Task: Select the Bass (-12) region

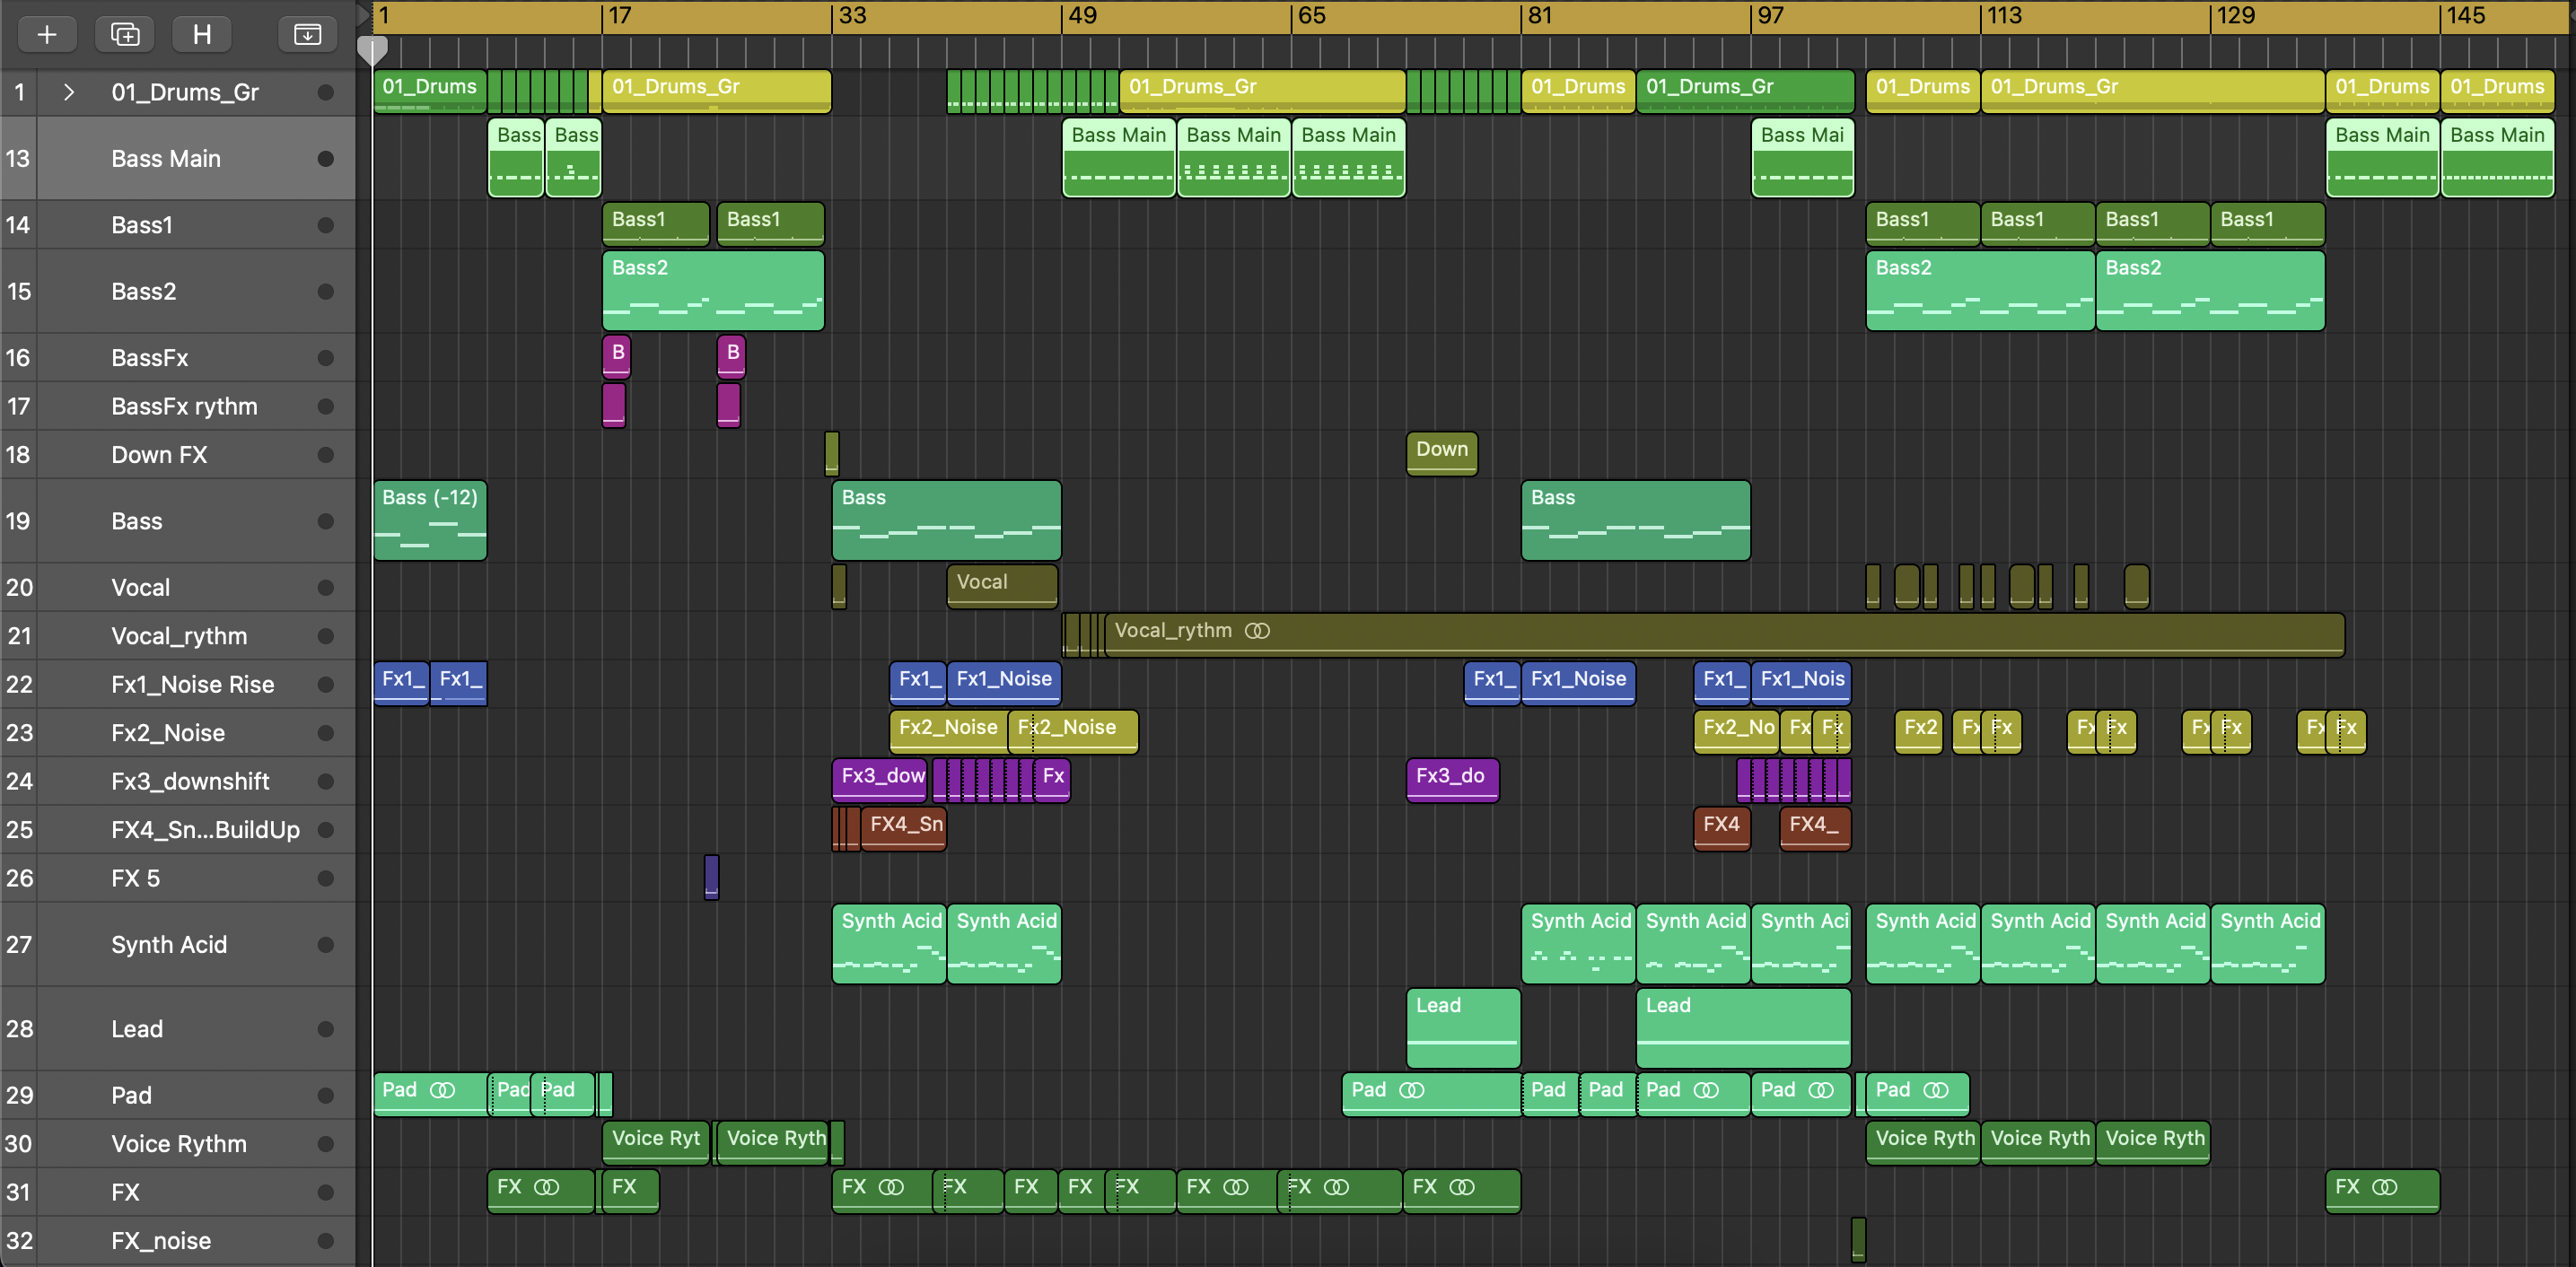Action: coord(430,520)
